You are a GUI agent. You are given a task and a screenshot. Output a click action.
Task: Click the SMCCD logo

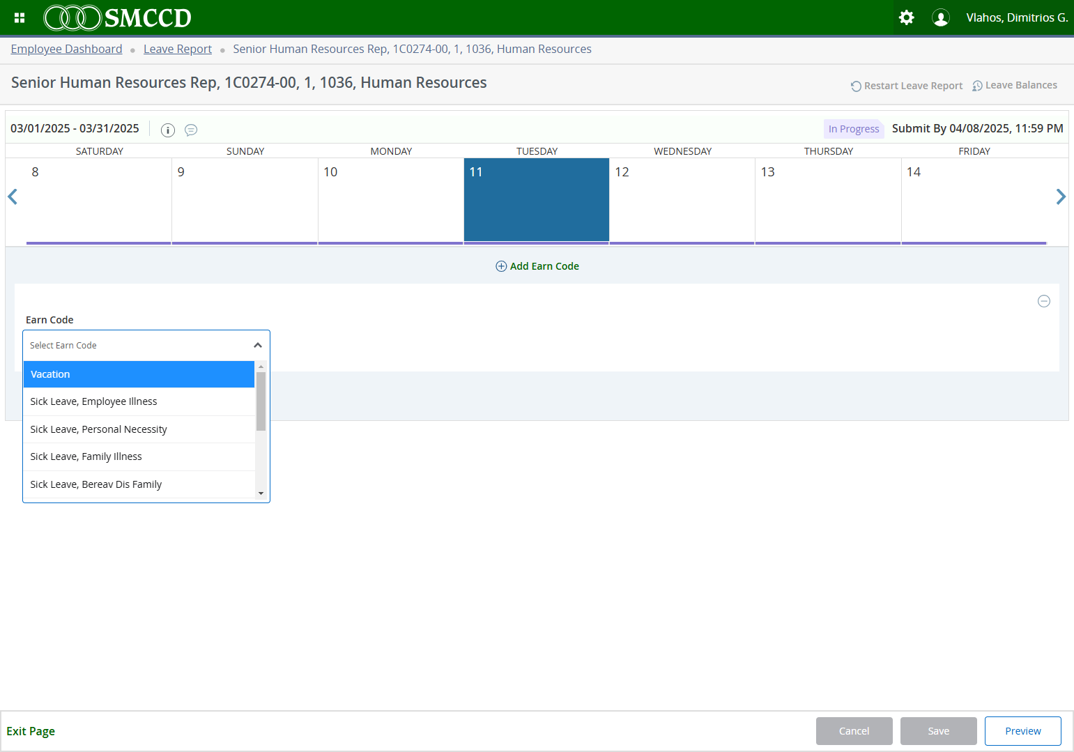(x=117, y=17)
